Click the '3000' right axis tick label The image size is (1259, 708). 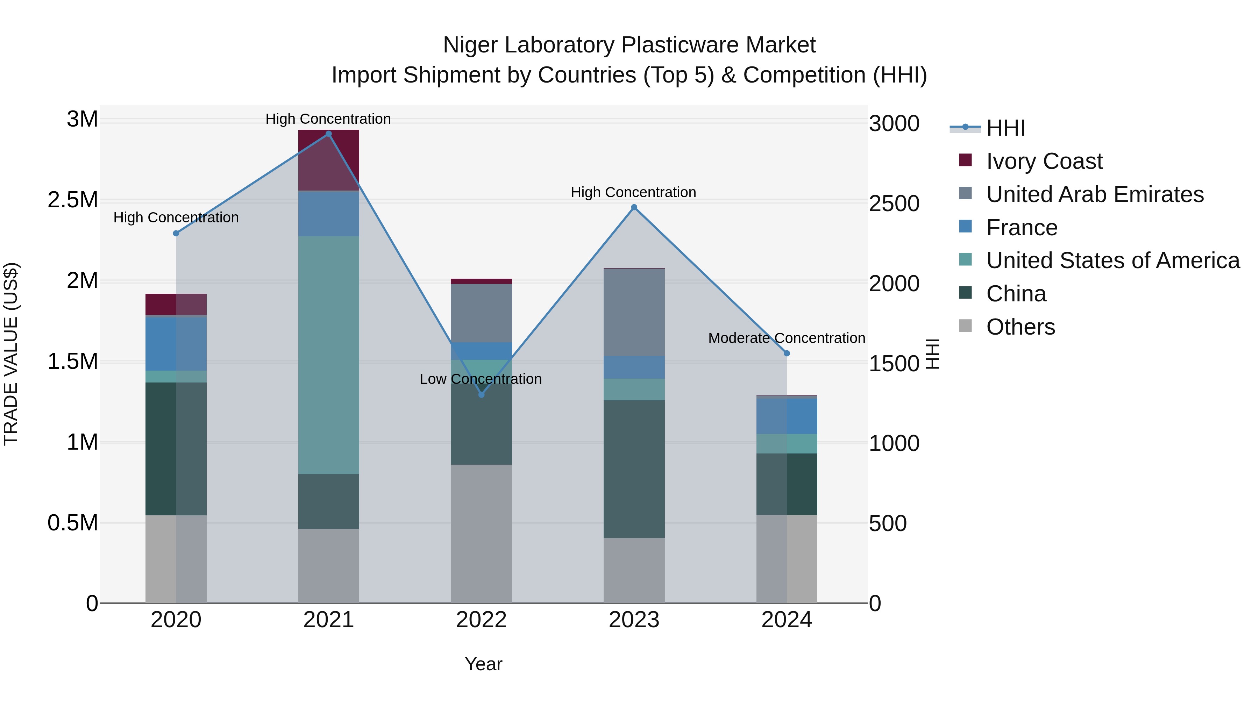(894, 123)
